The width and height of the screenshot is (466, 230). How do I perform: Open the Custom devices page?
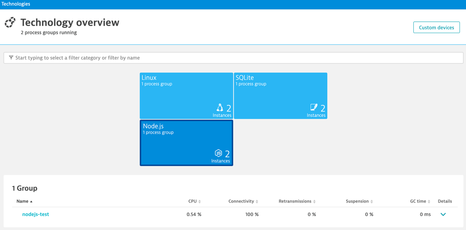click(x=436, y=28)
